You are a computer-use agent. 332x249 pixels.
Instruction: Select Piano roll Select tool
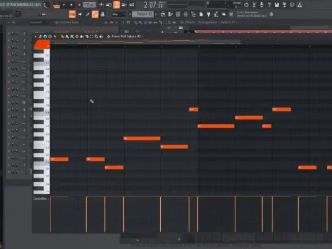tap(91, 36)
